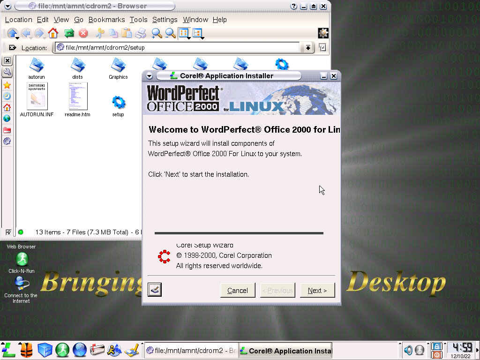
Task: Toggle the History clock sidebar tab
Action: tap(7, 97)
